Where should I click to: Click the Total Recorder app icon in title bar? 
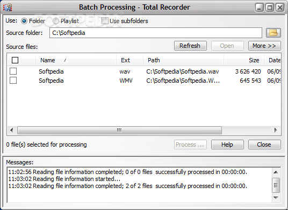coord(8,8)
